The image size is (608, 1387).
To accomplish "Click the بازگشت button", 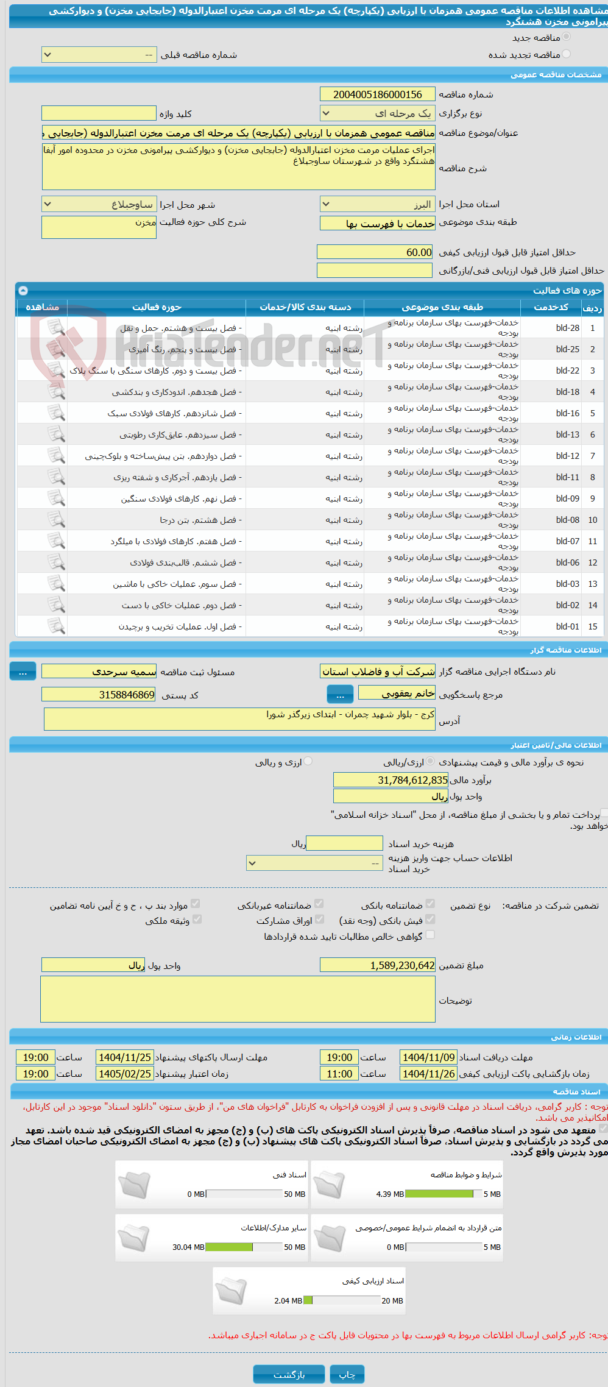I will coord(289,1374).
